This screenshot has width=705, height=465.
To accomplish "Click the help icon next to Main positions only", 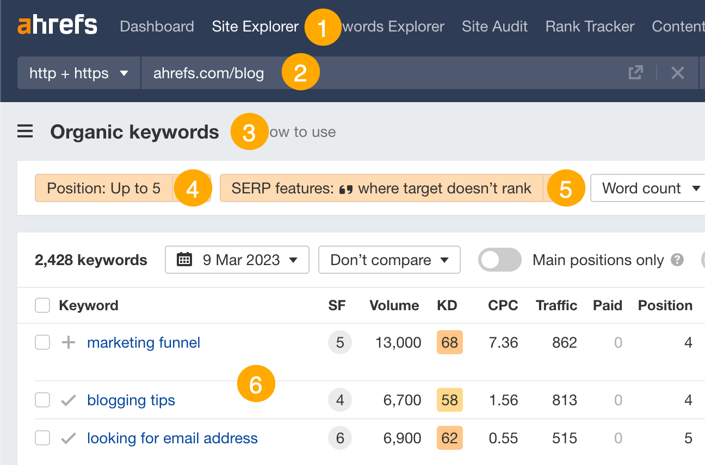I will (x=677, y=260).
